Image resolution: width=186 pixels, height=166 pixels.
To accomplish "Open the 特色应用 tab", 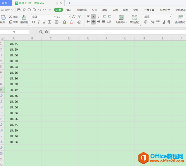I will [165, 10].
